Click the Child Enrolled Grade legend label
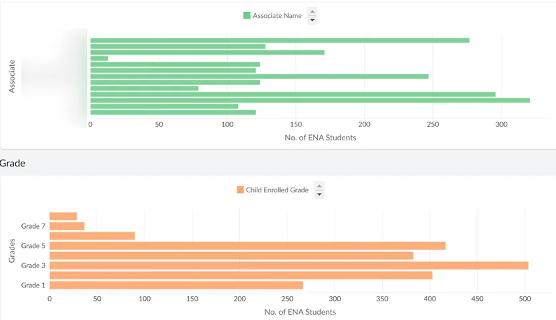Screen dimensions: 556x320 click(x=277, y=190)
